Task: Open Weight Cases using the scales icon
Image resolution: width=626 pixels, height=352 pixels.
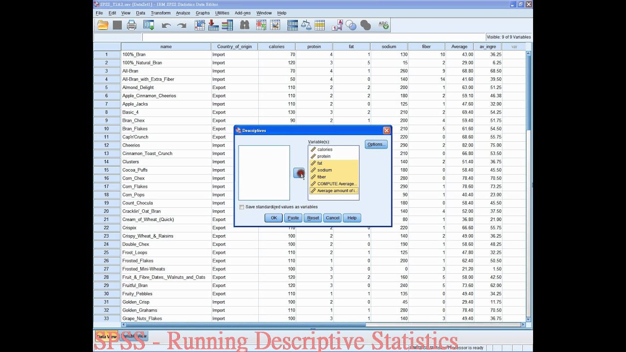Action: click(306, 25)
